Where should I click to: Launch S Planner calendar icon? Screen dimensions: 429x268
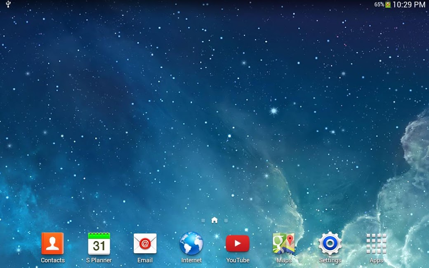click(99, 243)
